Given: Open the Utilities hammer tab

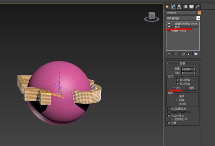Looking at the screenshot, I should click(197, 7).
